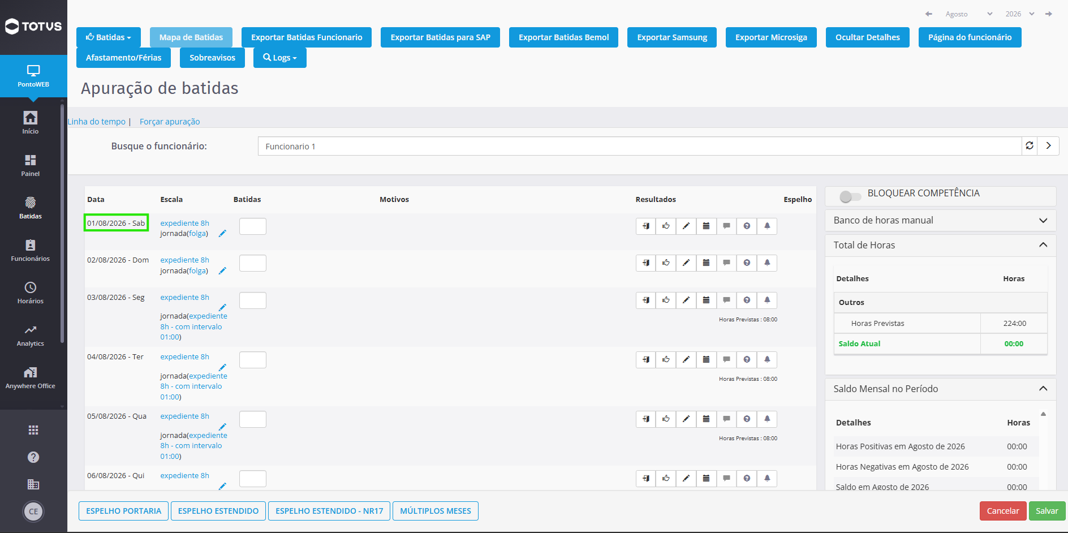Click Exportar Samsung

click(672, 37)
